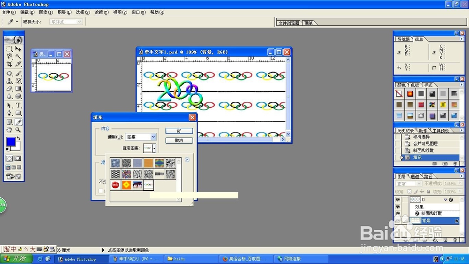Select the Slice tool
Screen dimensions: 469x264
coord(18,64)
